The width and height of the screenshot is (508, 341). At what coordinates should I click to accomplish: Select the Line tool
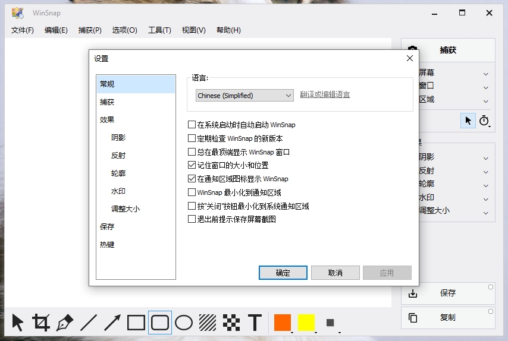(89, 322)
